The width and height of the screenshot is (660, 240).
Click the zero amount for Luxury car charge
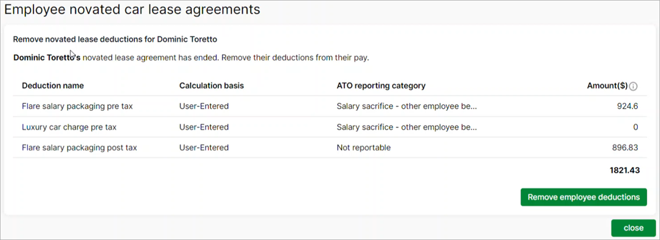pyautogui.click(x=636, y=127)
